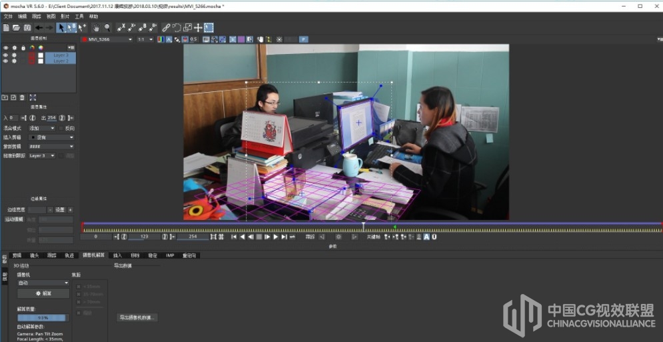Open the insert clip dropdown
The height and width of the screenshot is (342, 663).
(x=51, y=137)
